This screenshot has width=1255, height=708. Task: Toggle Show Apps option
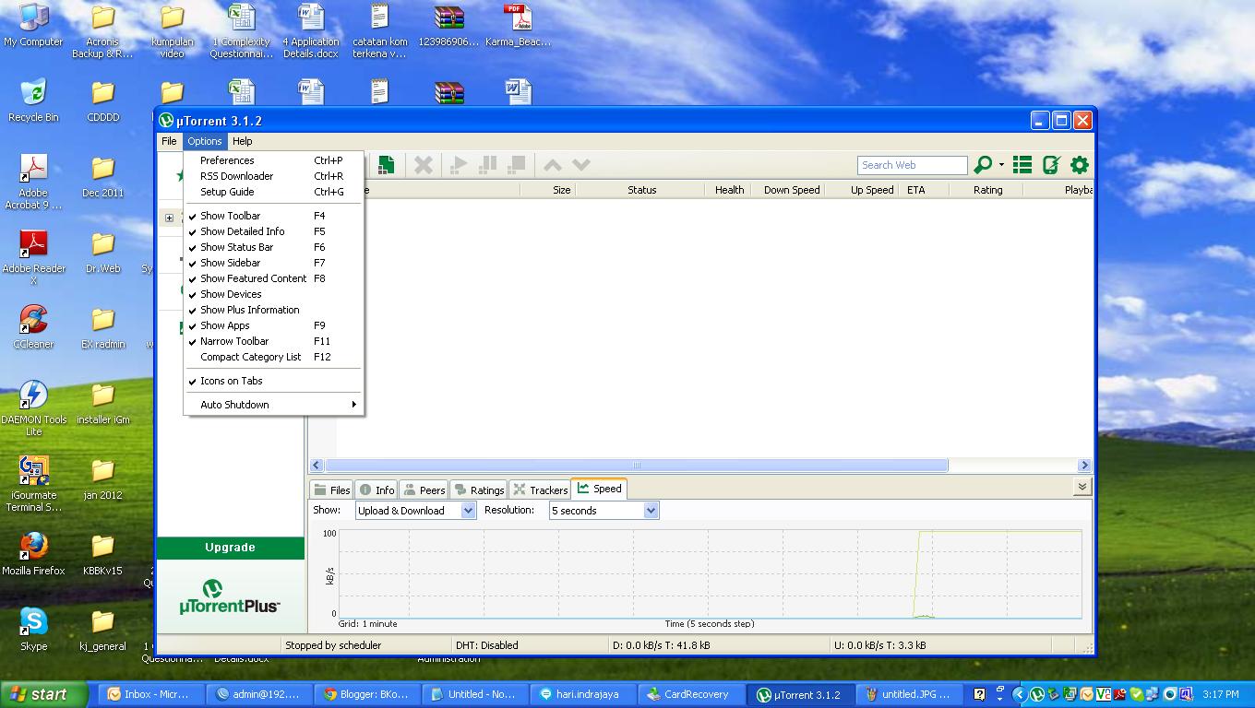(x=274, y=325)
